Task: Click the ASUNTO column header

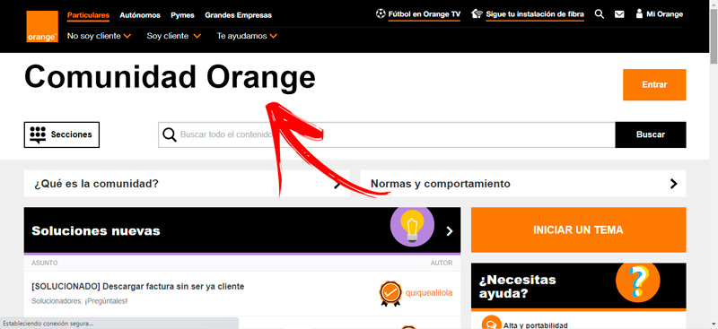Action: click(44, 263)
